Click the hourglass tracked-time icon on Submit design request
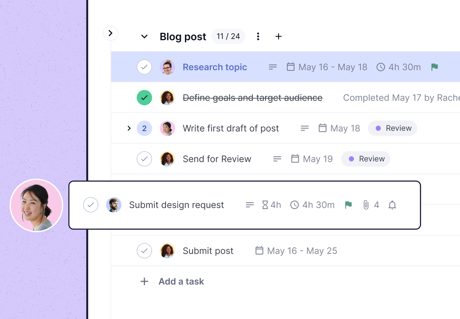460x319 pixels. (264, 205)
